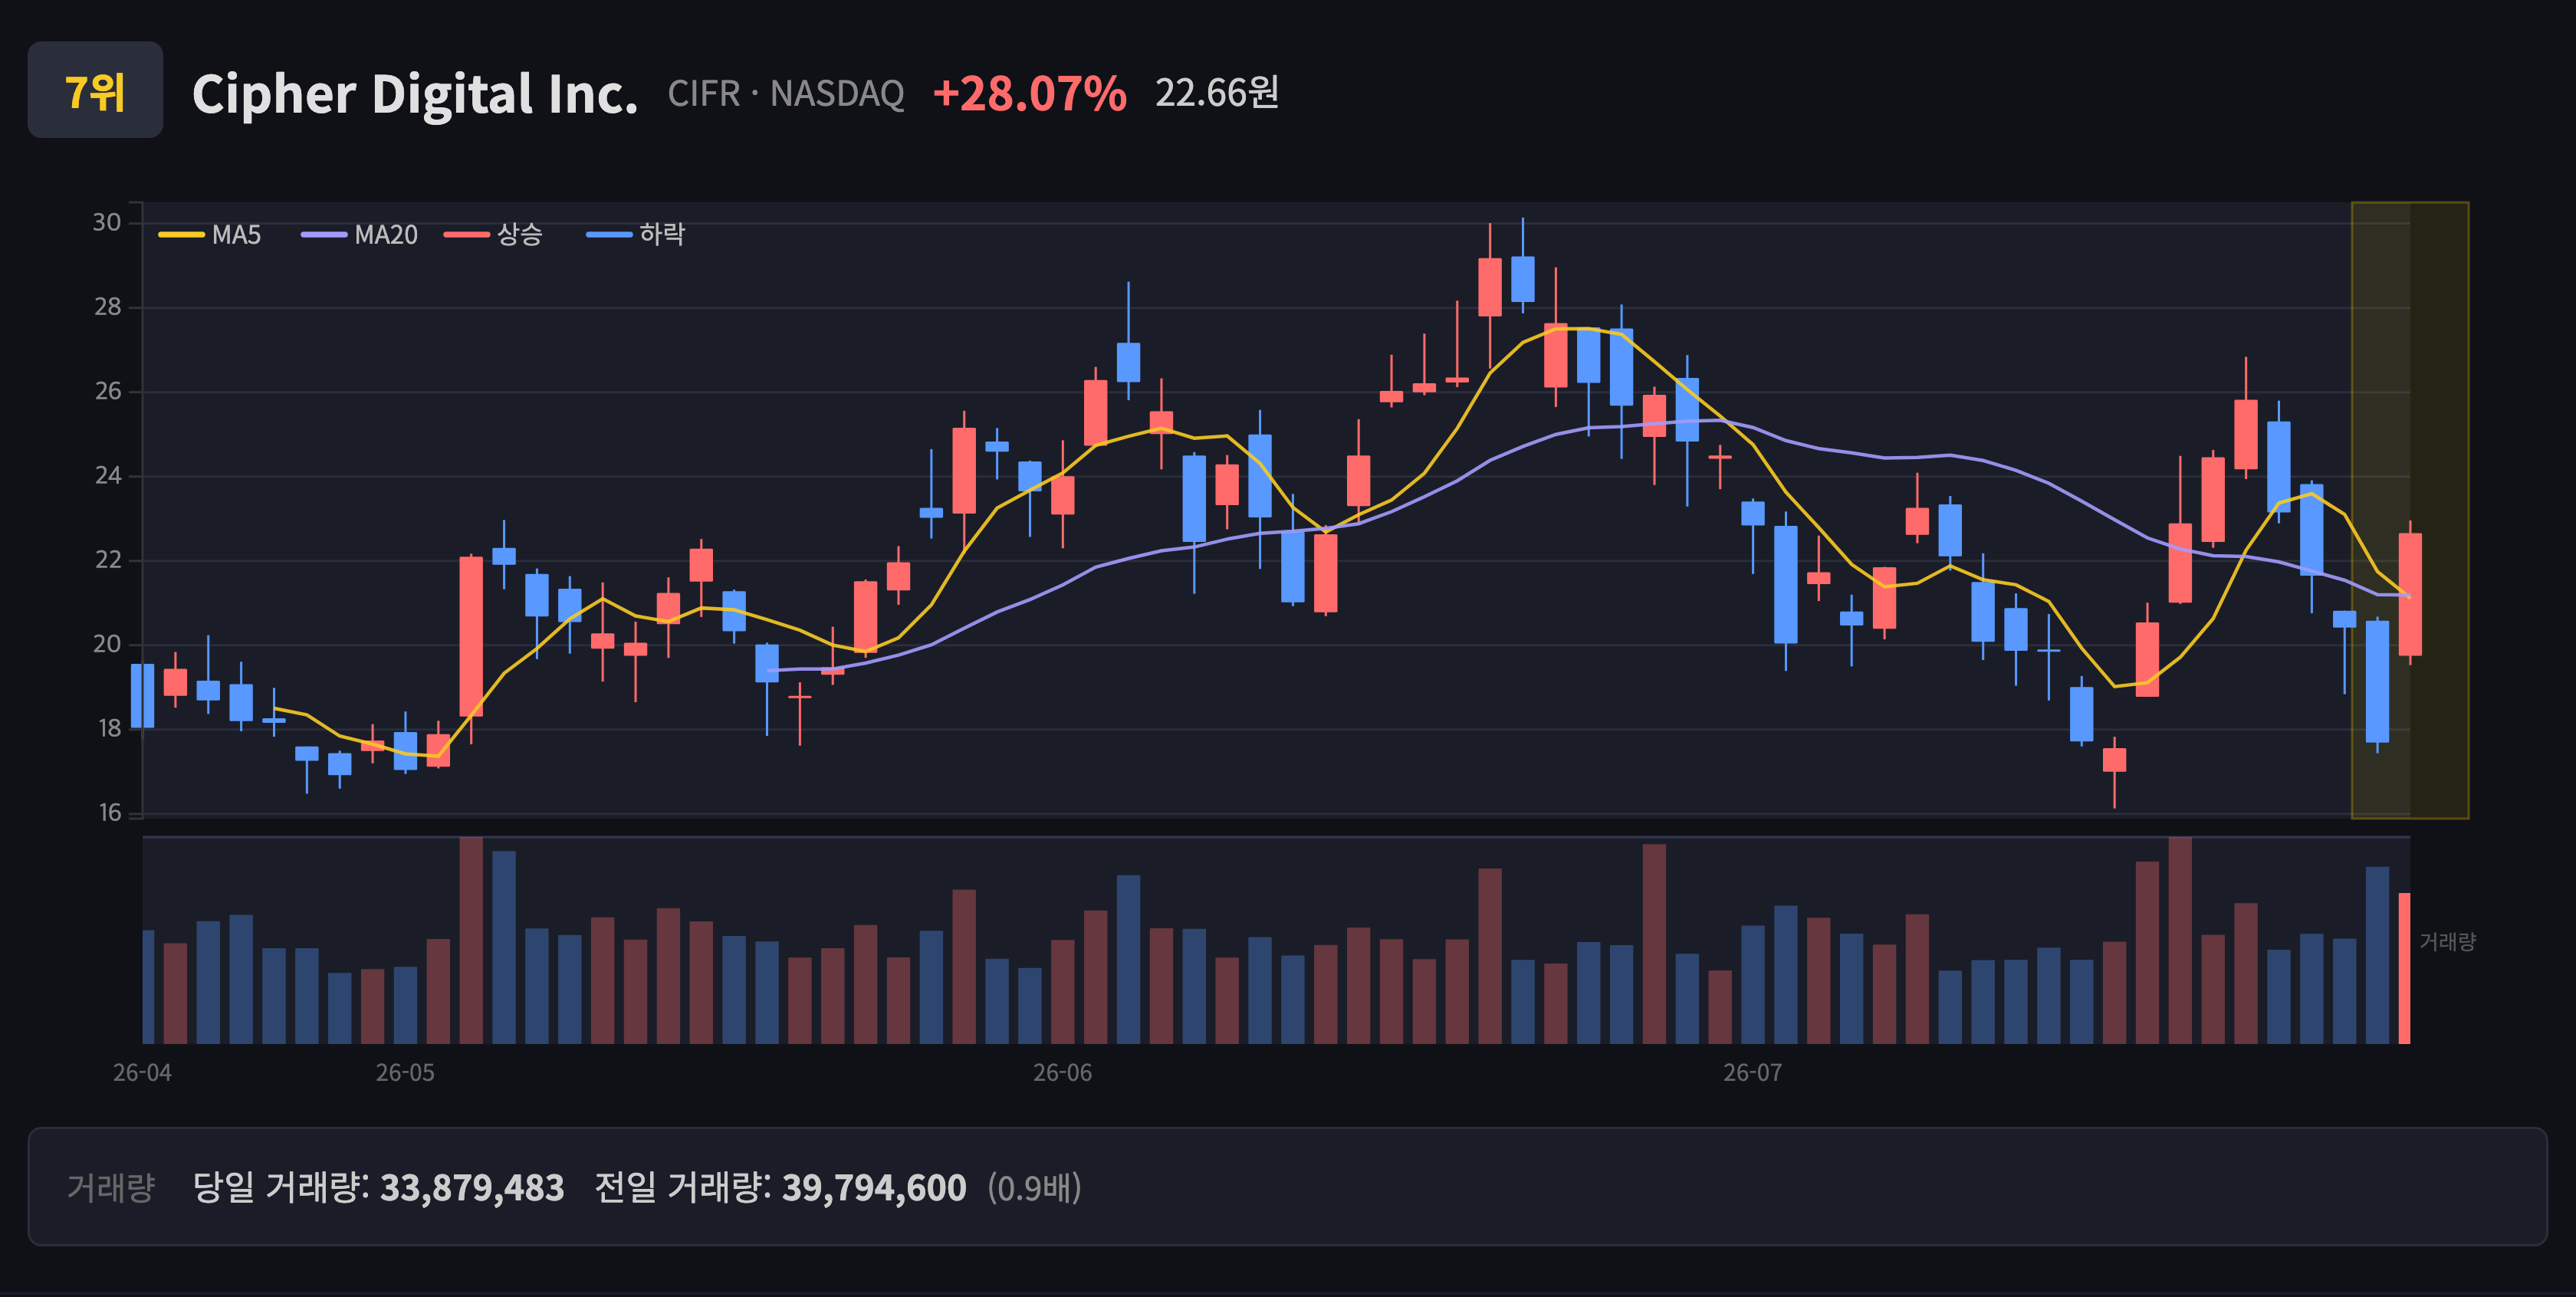Click the y-axis label 16
This screenshot has height=1297, width=2576.
tap(108, 812)
